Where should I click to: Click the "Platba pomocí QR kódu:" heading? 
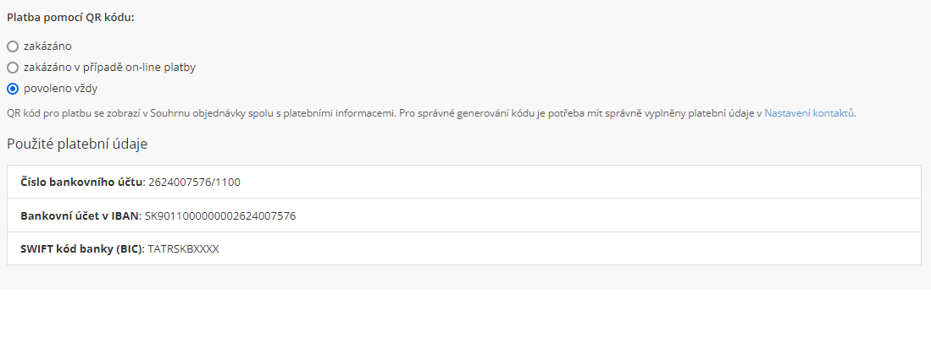click(70, 17)
